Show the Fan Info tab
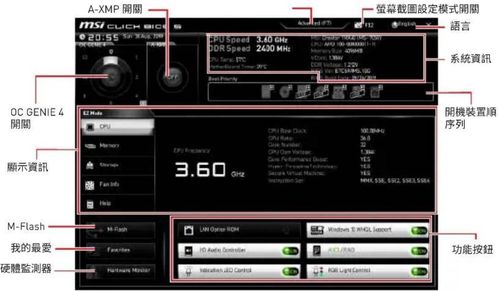This screenshot has height=291, width=498. [x=118, y=184]
